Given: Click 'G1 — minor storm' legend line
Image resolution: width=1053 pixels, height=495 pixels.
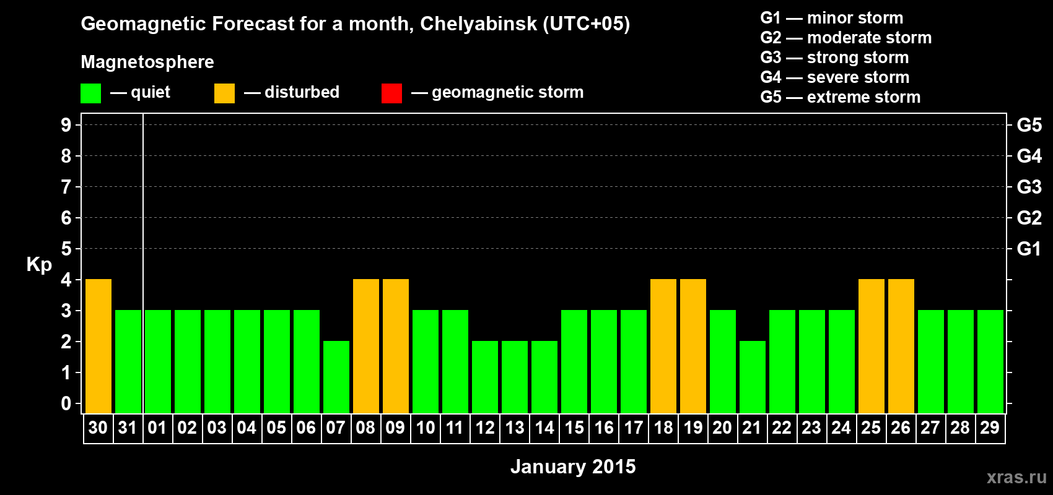Looking at the screenshot, I should 832,18.
